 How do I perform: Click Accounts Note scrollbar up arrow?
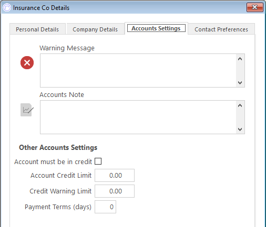point(240,105)
